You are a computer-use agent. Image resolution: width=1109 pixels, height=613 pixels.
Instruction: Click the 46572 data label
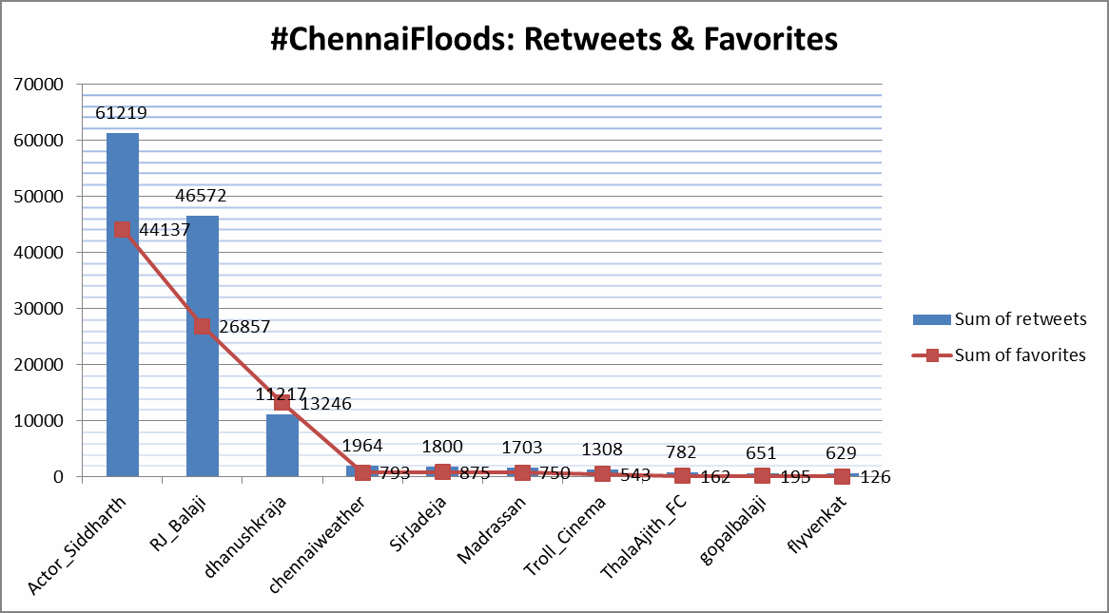(x=202, y=196)
